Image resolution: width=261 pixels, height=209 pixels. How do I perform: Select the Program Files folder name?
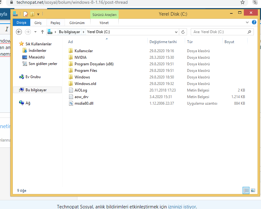(86, 71)
